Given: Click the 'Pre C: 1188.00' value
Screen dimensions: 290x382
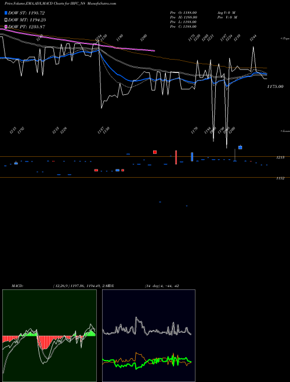Looking at the screenshot, I should [x=183, y=27].
